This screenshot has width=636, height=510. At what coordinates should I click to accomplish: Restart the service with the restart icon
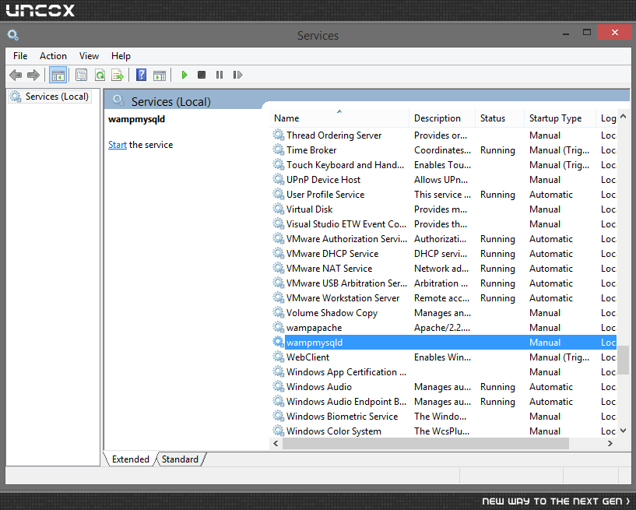pyautogui.click(x=237, y=75)
